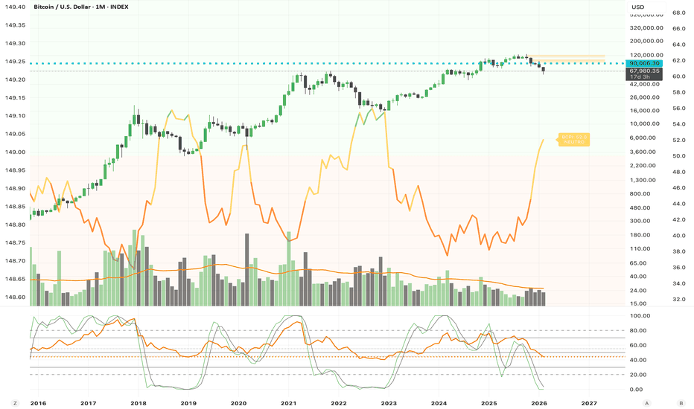Open the USD currency selector

coord(646,7)
